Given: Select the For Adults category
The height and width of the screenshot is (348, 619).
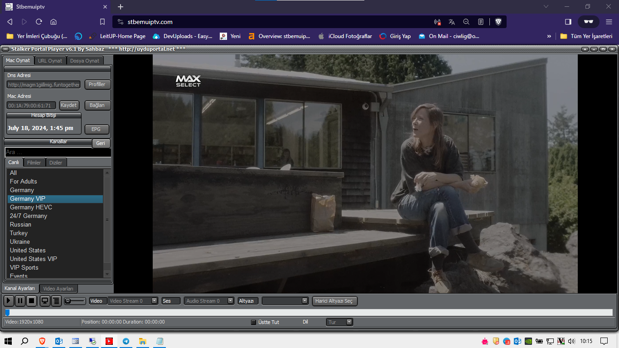Looking at the screenshot, I should 55,181.
